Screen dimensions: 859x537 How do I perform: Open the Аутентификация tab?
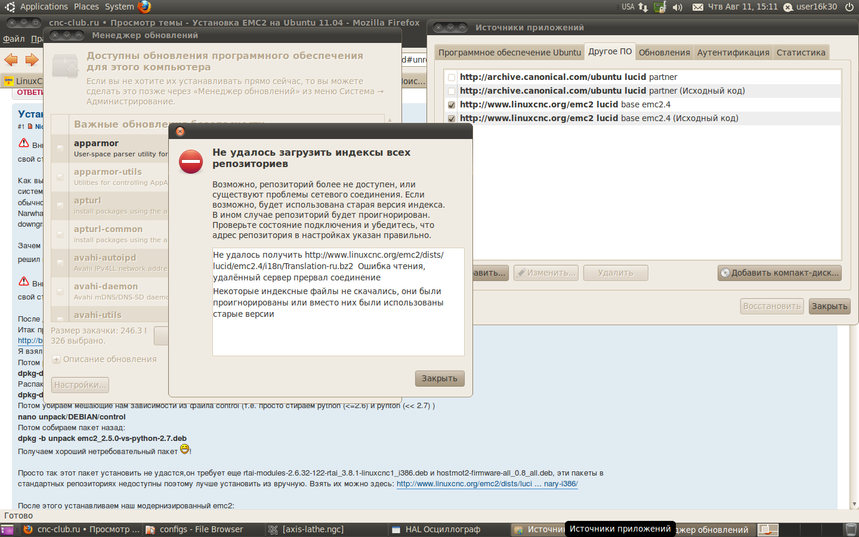(x=733, y=53)
